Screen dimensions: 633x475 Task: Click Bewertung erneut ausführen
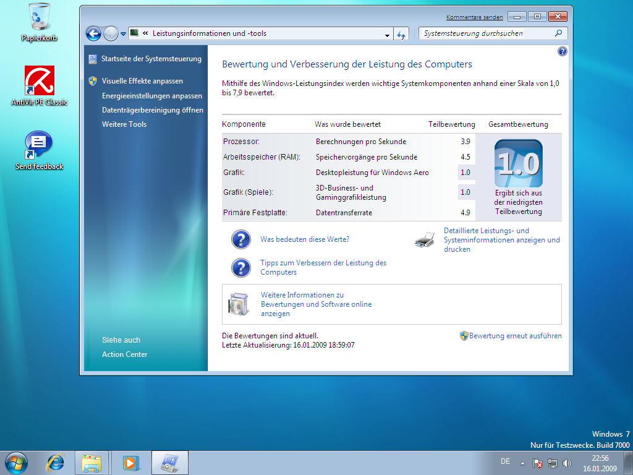pyautogui.click(x=515, y=336)
